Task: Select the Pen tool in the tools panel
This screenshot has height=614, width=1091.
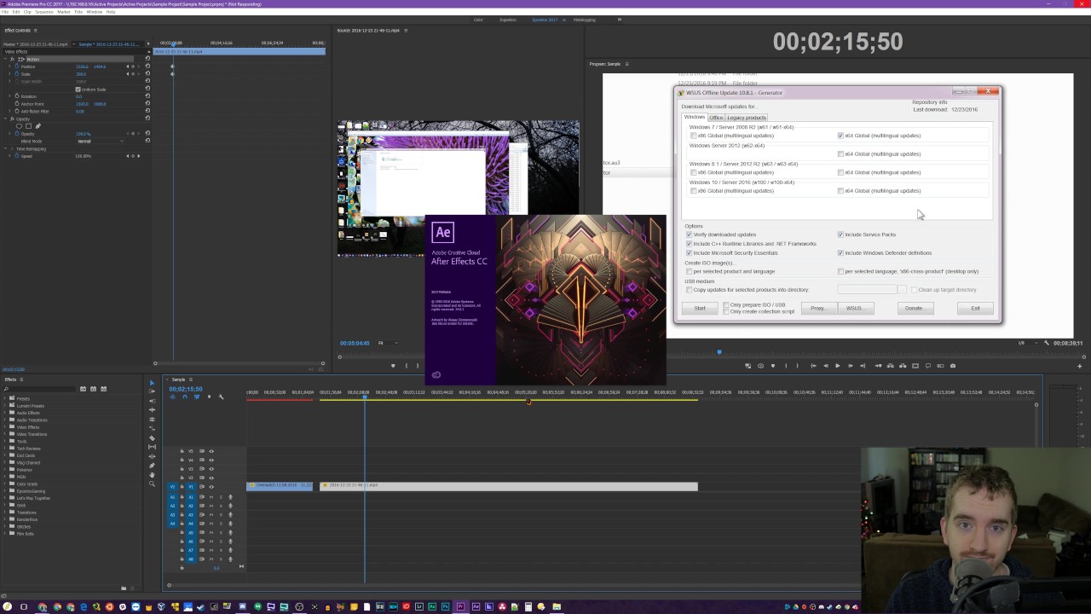Action: pyautogui.click(x=153, y=466)
